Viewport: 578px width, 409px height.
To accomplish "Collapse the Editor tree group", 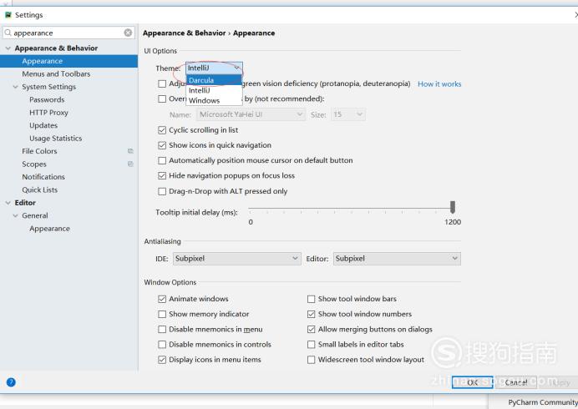I will pos(8,203).
